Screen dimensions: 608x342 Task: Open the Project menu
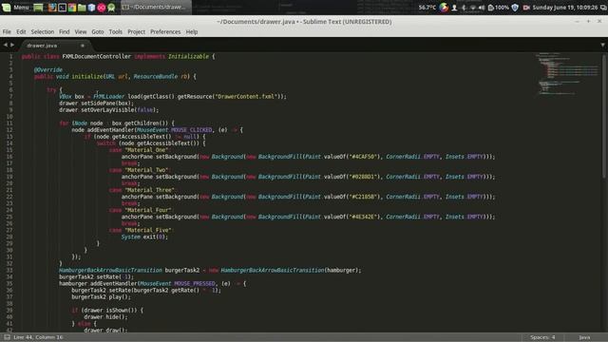(136, 31)
